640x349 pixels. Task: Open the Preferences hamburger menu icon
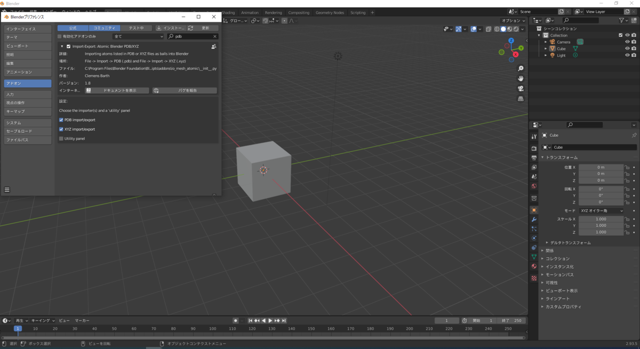click(7, 190)
